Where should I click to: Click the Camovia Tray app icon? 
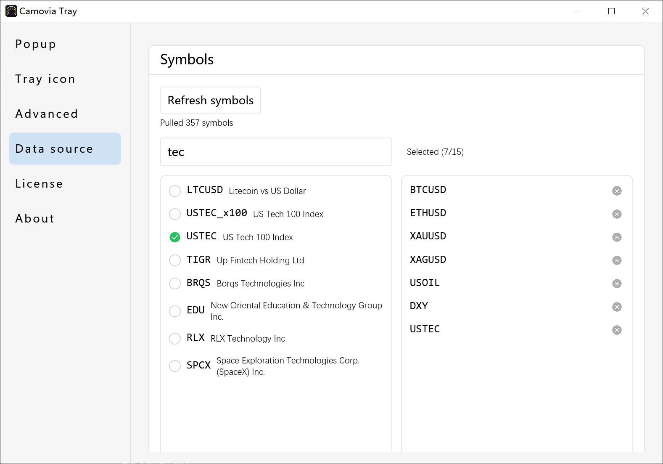(x=11, y=11)
